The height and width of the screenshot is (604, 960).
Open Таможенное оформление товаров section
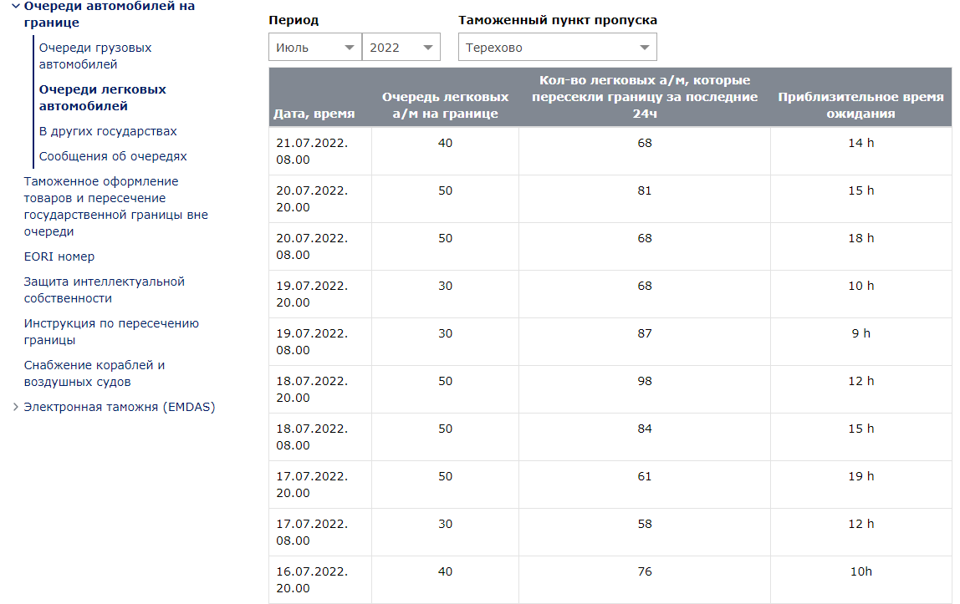(115, 206)
